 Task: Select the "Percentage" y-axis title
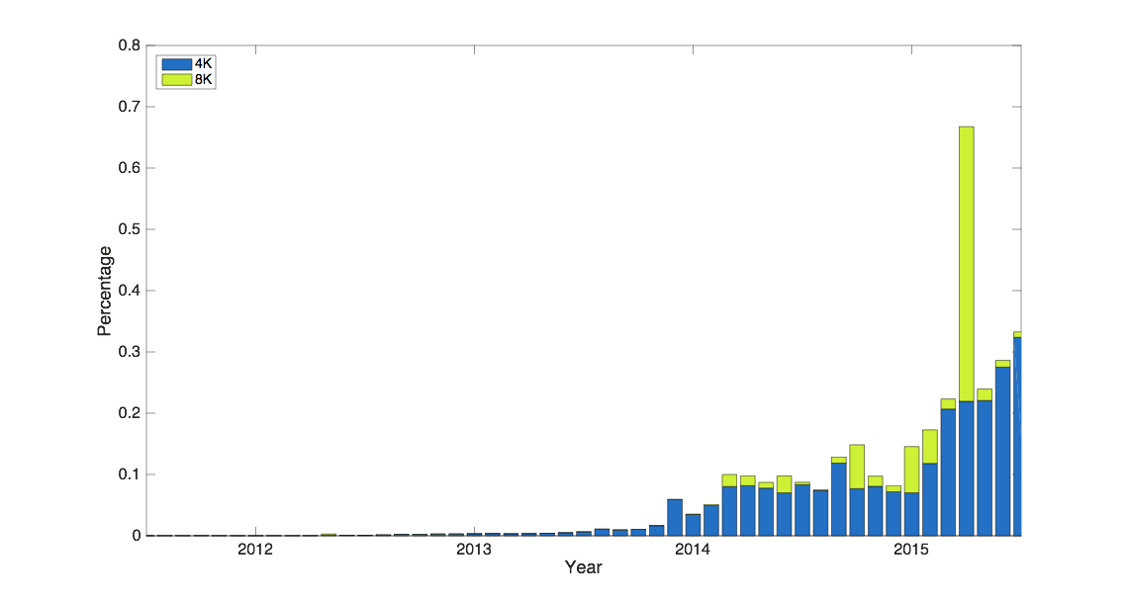click(x=104, y=291)
